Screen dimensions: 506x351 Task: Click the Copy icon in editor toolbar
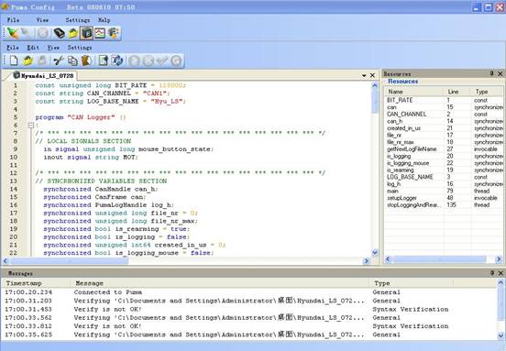[72, 60]
